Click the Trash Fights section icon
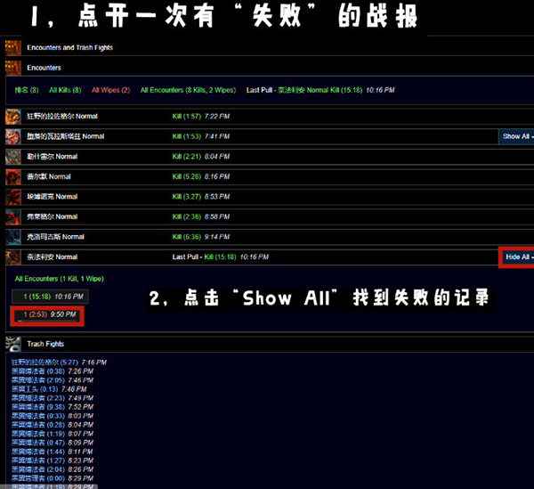Viewport: 534px width, 489px height. (x=12, y=344)
